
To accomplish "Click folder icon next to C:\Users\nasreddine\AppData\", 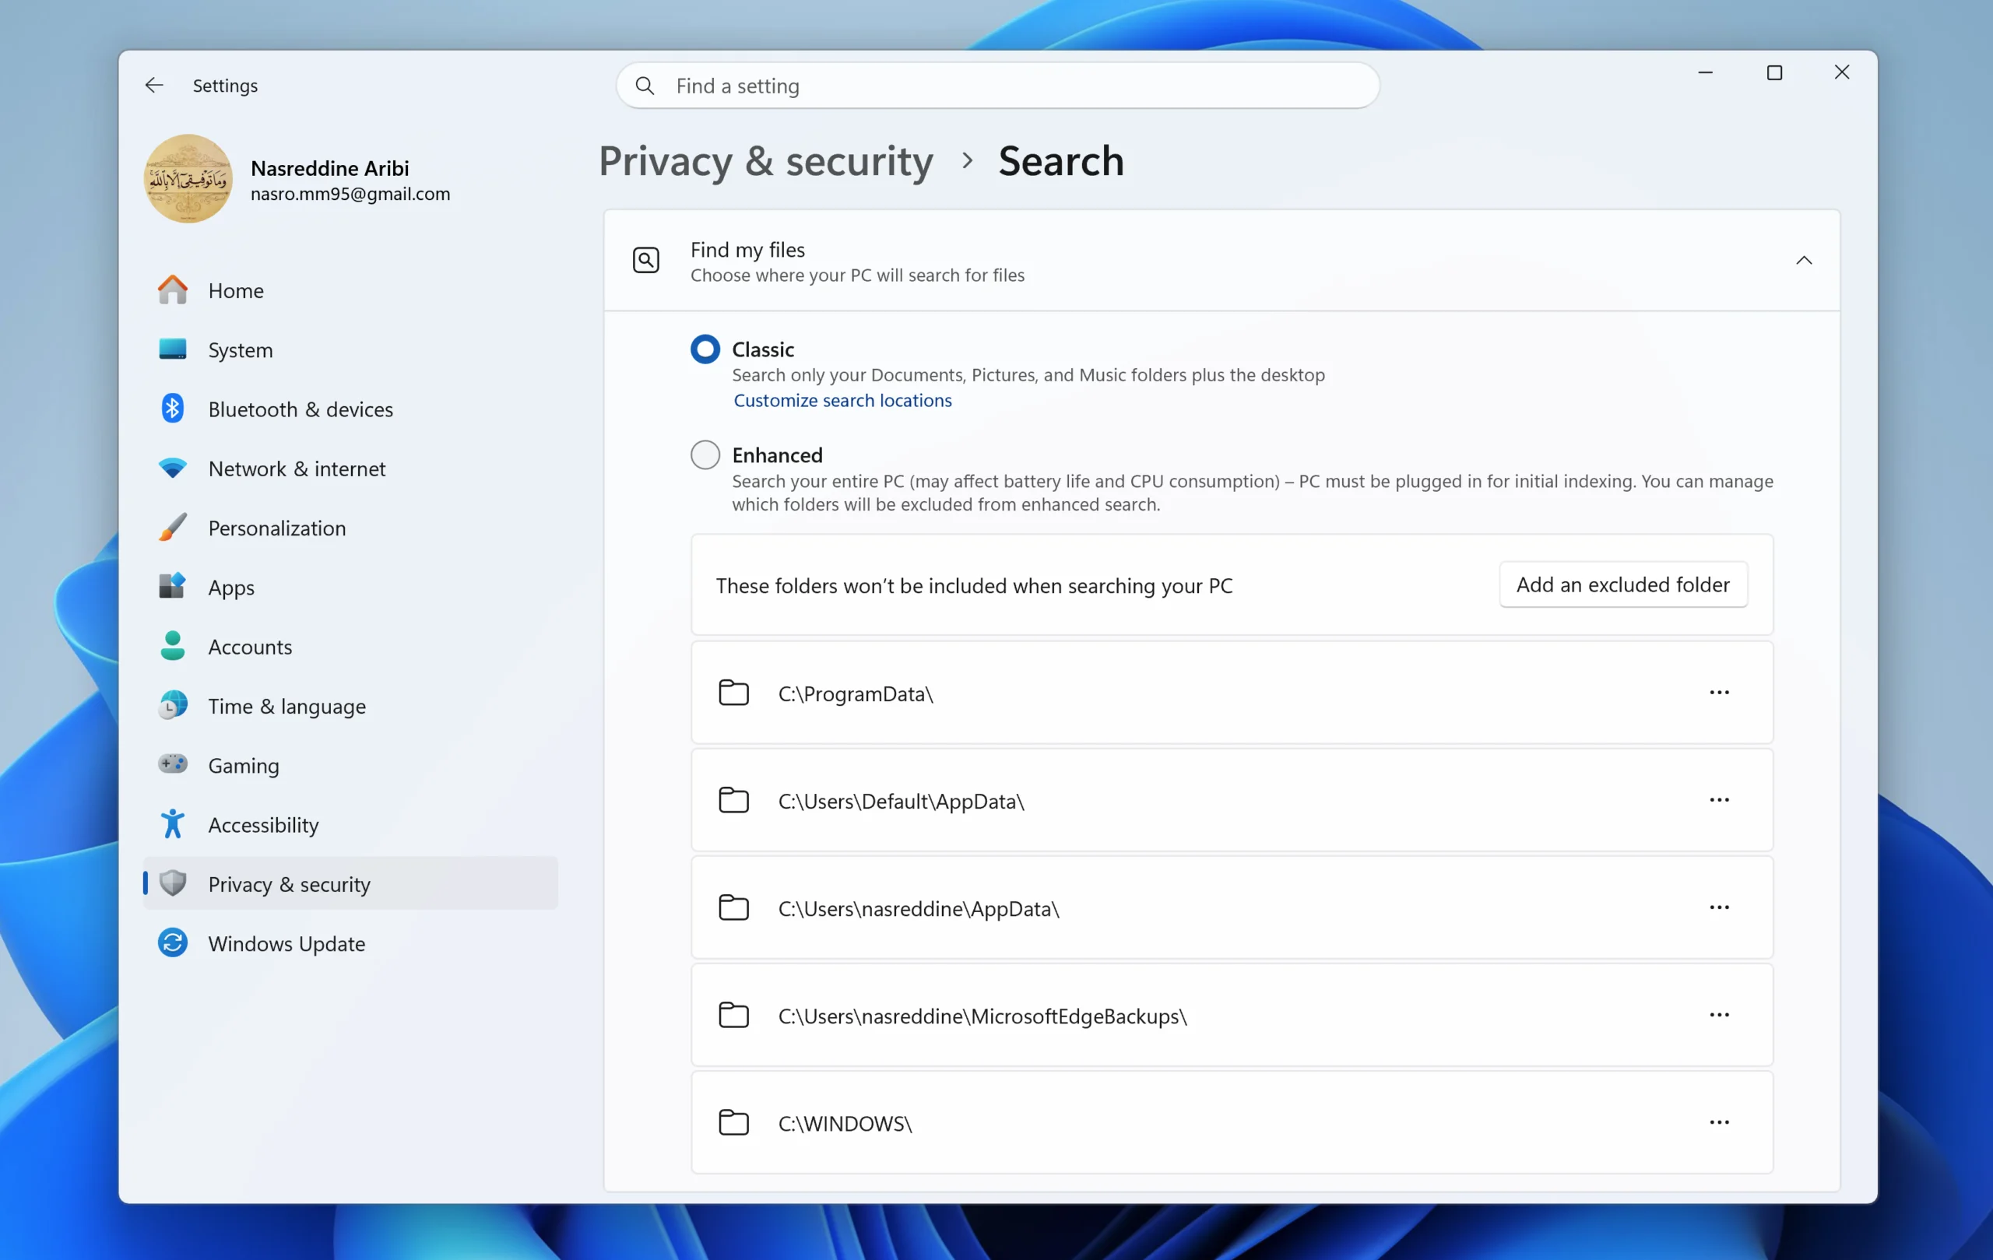I will (x=733, y=908).
